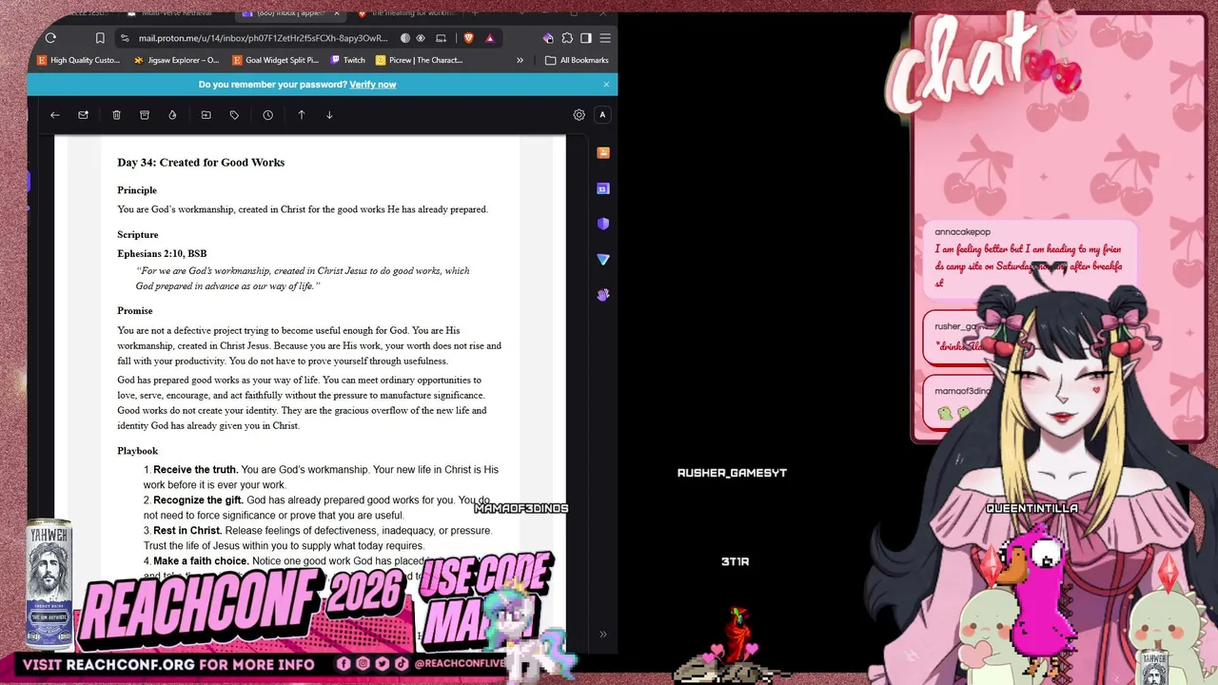Mark the email as unread
Viewport: 1218px width, 685px height.
[x=84, y=115]
